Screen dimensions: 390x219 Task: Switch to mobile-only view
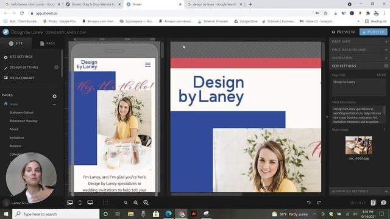click(x=80, y=203)
